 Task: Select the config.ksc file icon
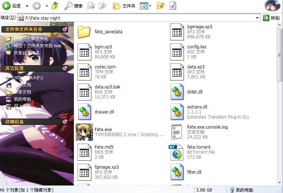[x=177, y=52]
